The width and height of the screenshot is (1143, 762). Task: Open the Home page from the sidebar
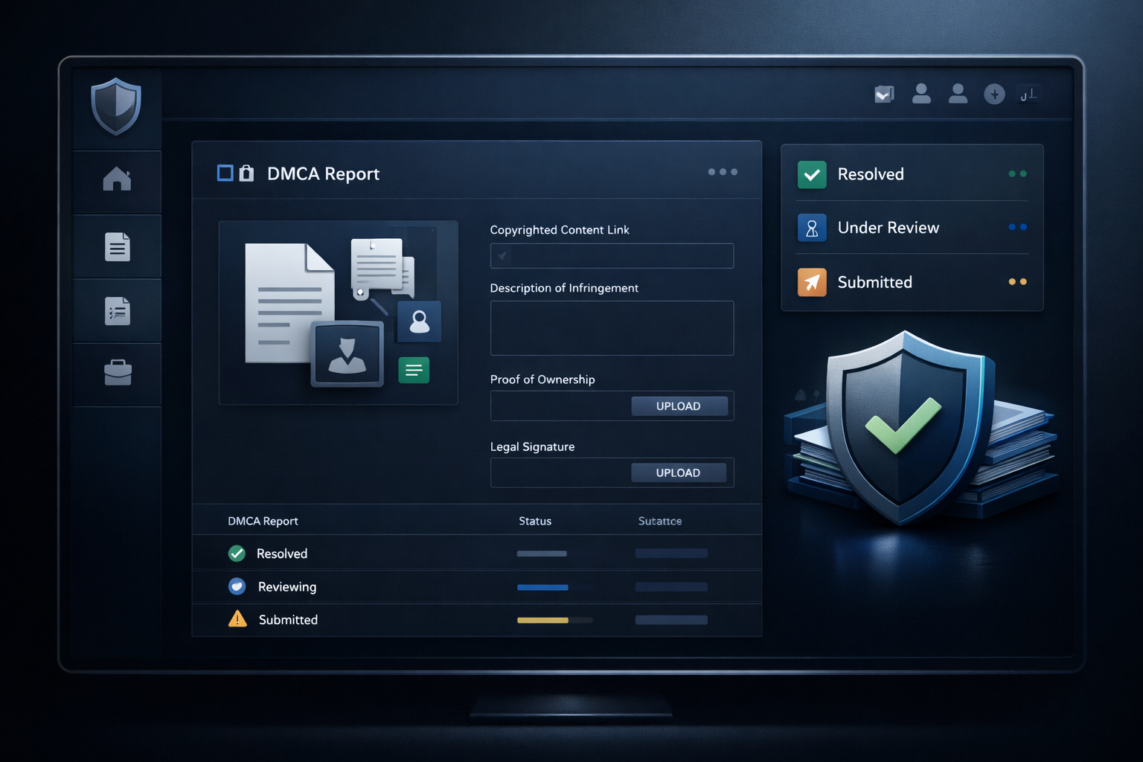[x=117, y=179]
